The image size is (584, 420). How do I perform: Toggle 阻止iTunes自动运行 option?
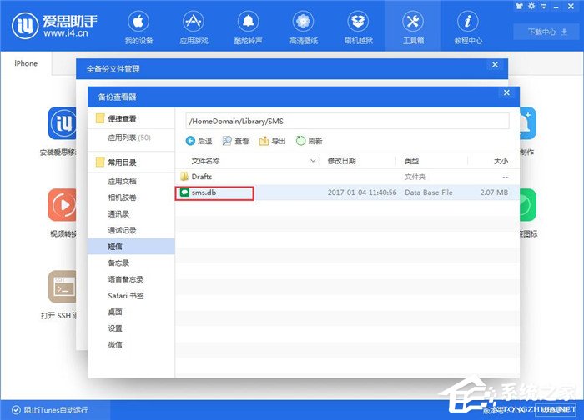click(50, 410)
